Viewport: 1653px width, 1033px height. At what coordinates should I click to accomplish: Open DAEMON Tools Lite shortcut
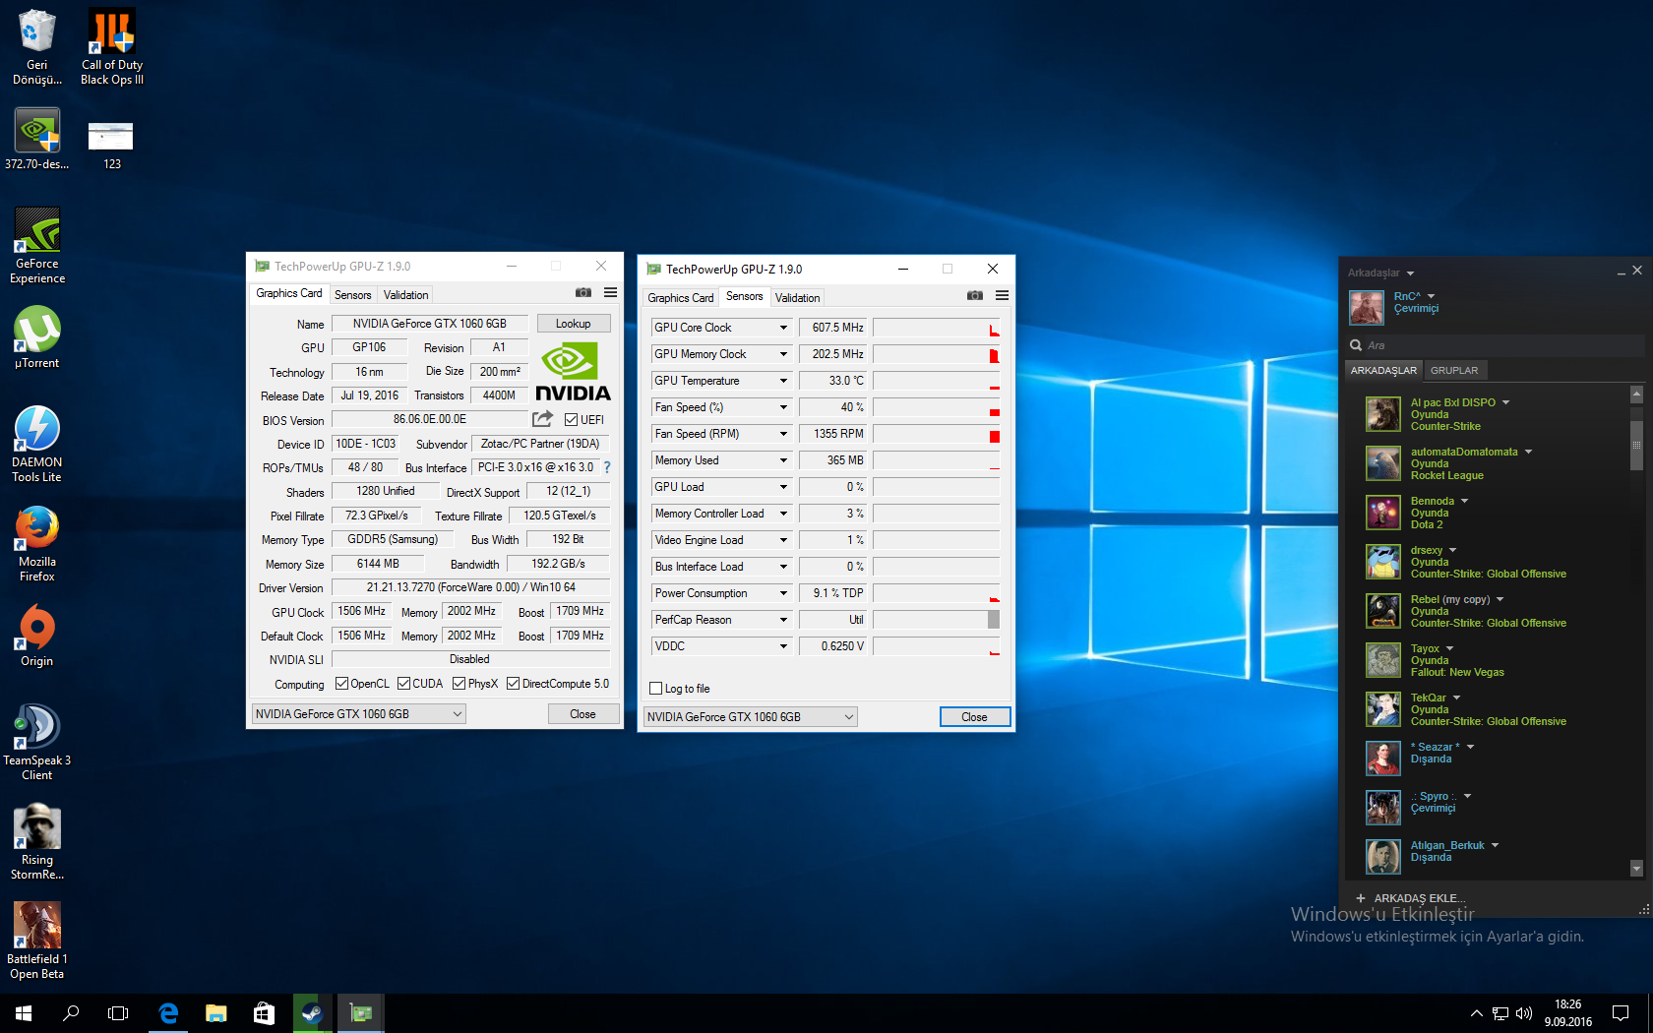pyautogui.click(x=37, y=444)
